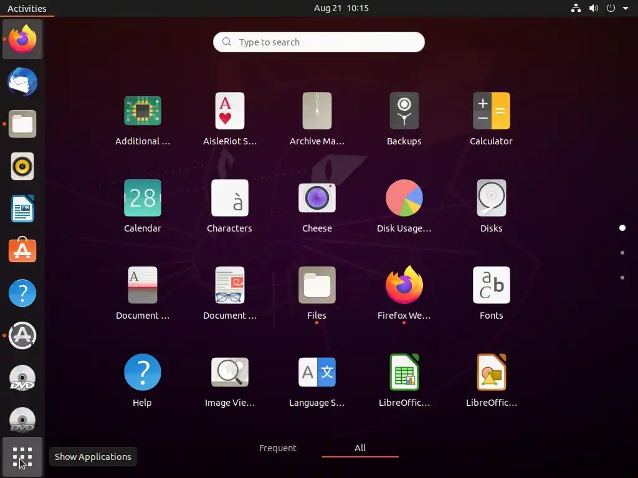Open LibreOffice Writer from dock
638x478 pixels.
click(x=22, y=209)
